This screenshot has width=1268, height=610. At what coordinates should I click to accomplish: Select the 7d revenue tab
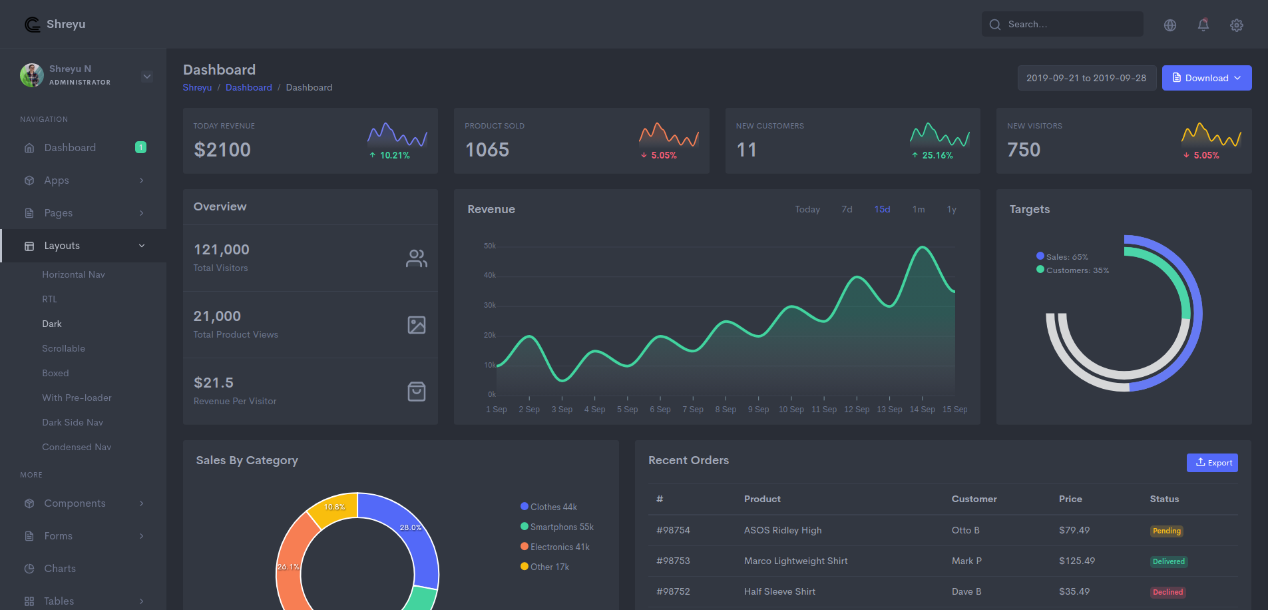(847, 209)
